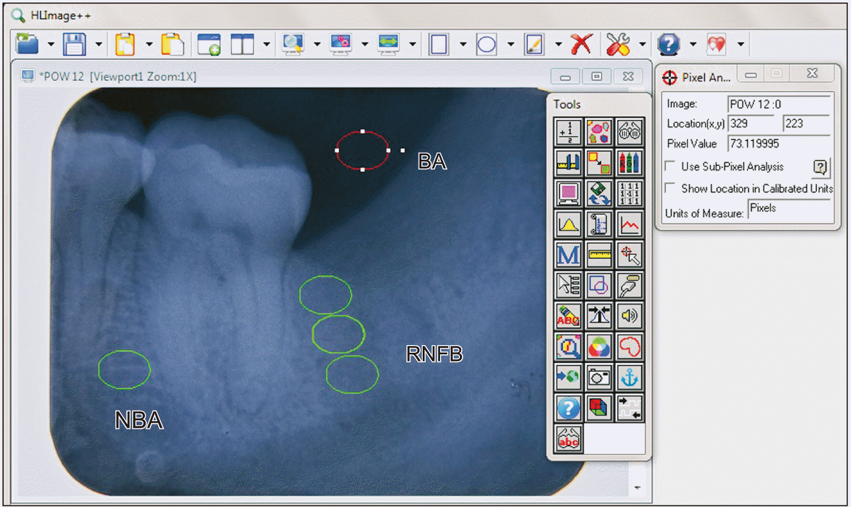851x507 pixels.
Task: Create new window with plus icon
Action: coord(209,44)
